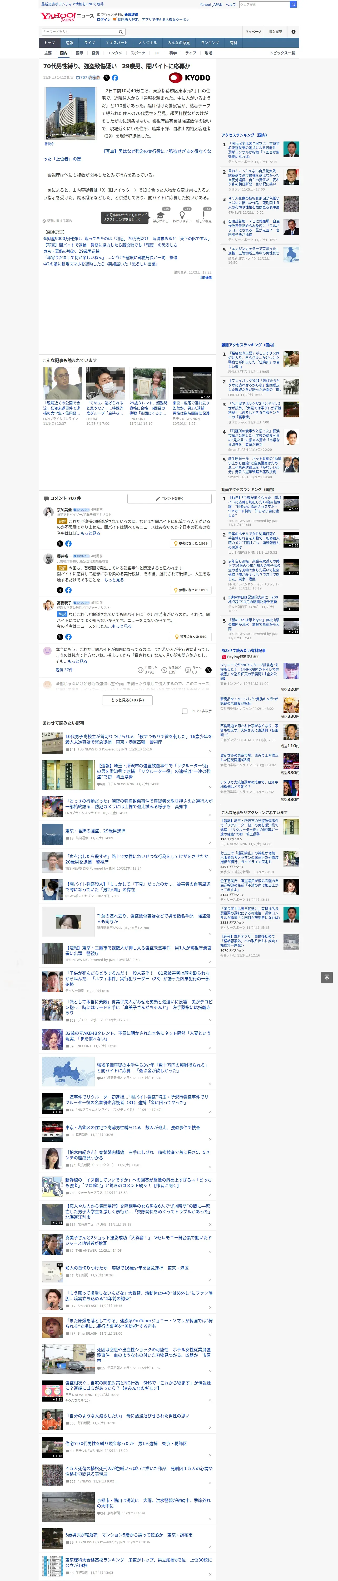Expand 高橋暁子's comment with もっと見る

121,626
